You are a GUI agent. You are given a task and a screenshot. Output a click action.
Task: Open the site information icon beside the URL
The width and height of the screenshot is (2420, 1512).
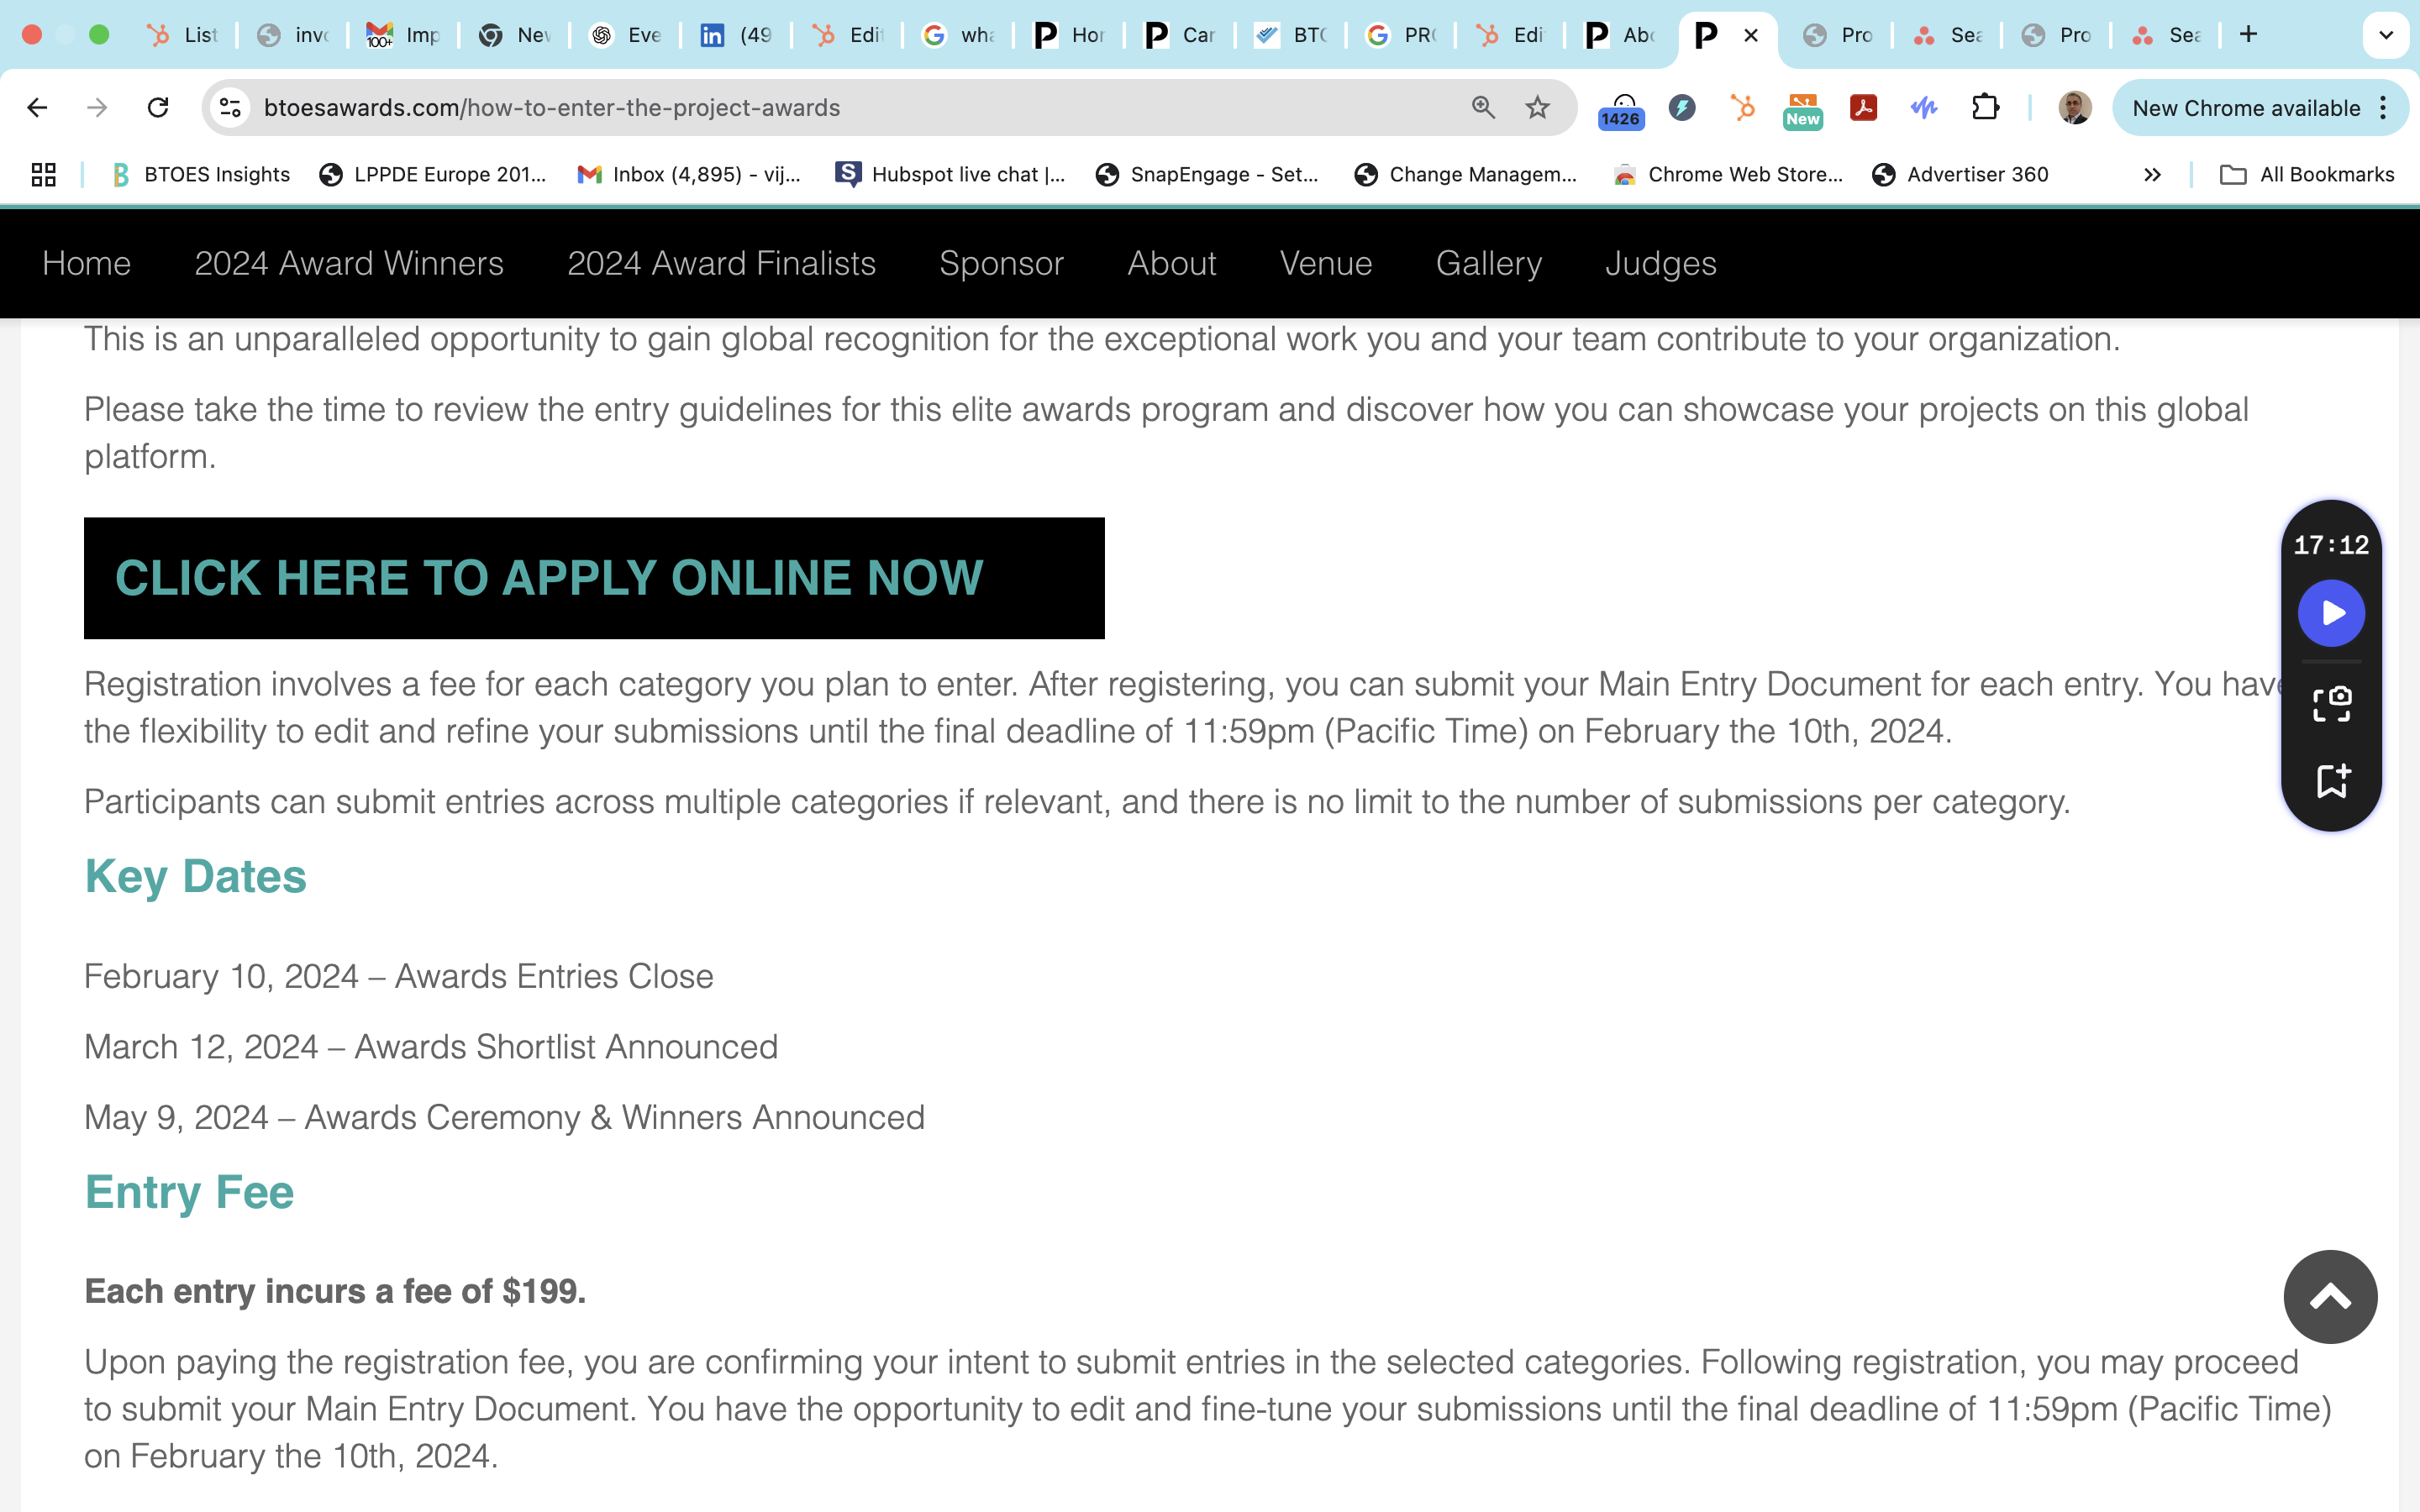(231, 107)
